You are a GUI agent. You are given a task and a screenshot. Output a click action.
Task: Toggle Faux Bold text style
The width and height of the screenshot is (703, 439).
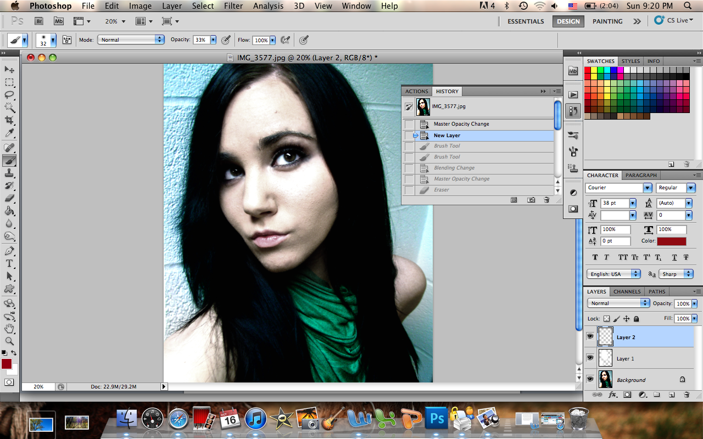595,257
